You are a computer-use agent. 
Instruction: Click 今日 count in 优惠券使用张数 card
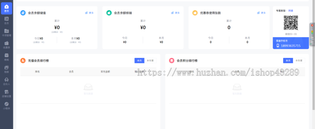coord(211,42)
